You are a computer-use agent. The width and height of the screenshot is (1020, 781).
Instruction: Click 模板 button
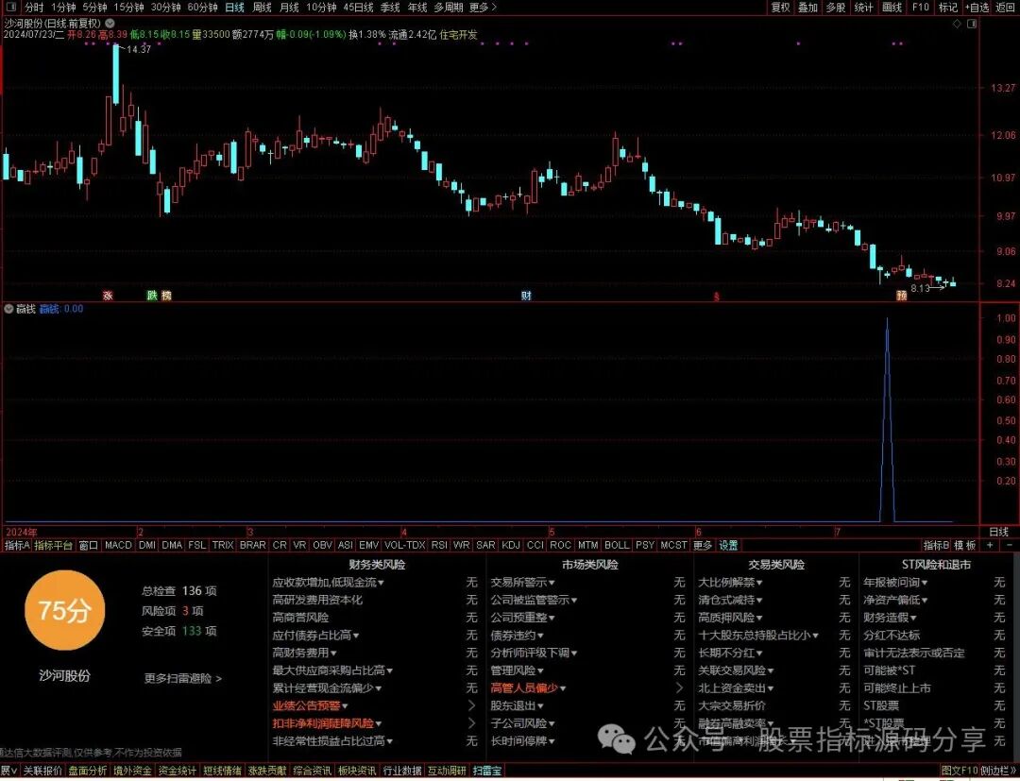[964, 545]
